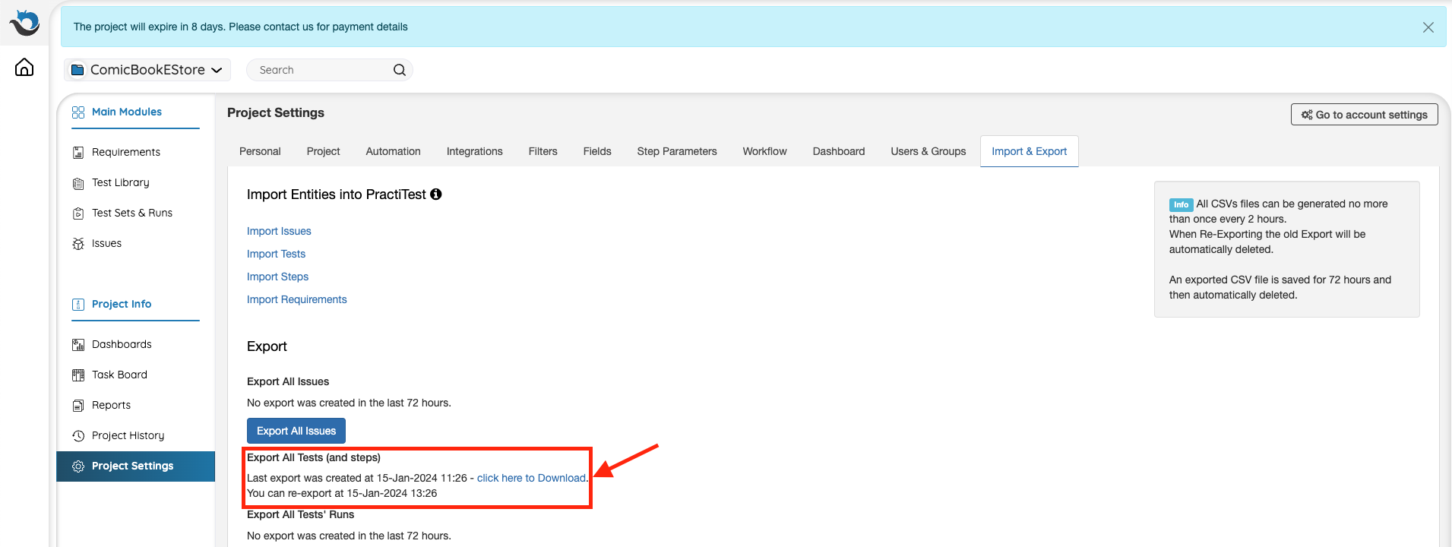Click the blue Info badge in the notice box
Image resolution: width=1452 pixels, height=547 pixels.
click(1181, 204)
